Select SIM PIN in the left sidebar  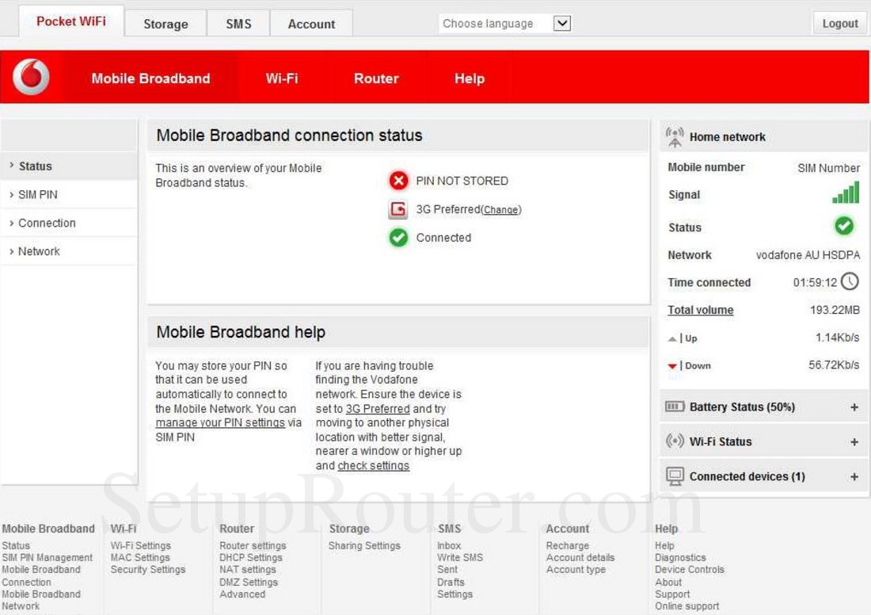[39, 194]
